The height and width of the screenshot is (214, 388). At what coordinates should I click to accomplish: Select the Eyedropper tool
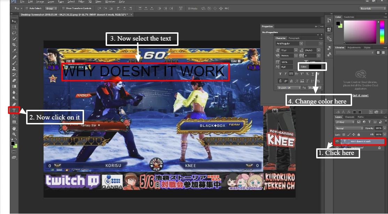14,51
